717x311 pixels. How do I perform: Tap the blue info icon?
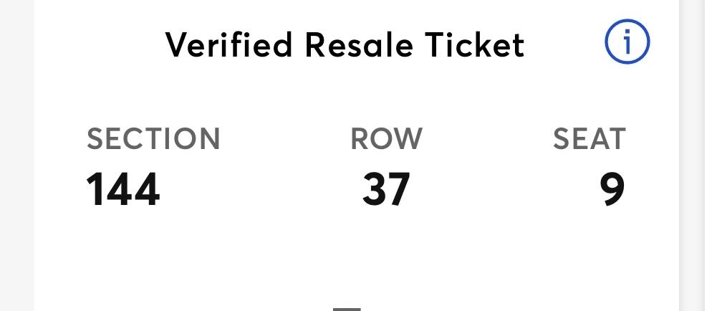(x=627, y=43)
